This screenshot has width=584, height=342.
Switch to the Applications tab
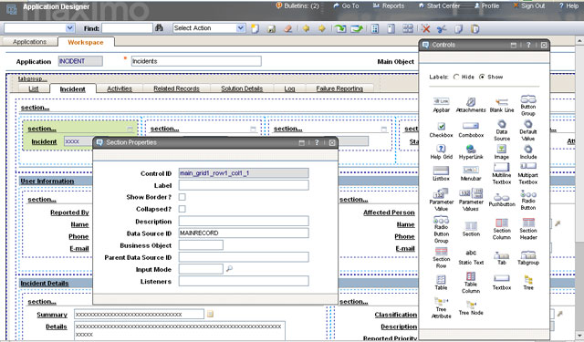point(30,42)
